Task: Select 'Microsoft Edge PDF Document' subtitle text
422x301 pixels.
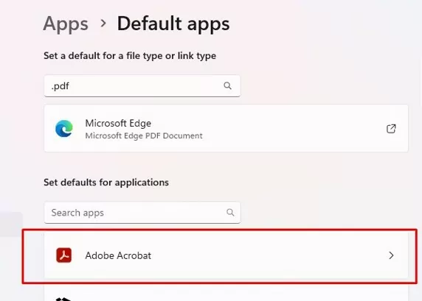Action: [x=144, y=136]
